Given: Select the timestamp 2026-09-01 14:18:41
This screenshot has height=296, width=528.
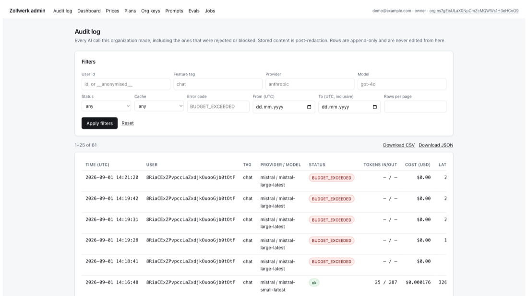Looking at the screenshot, I should click(112, 261).
